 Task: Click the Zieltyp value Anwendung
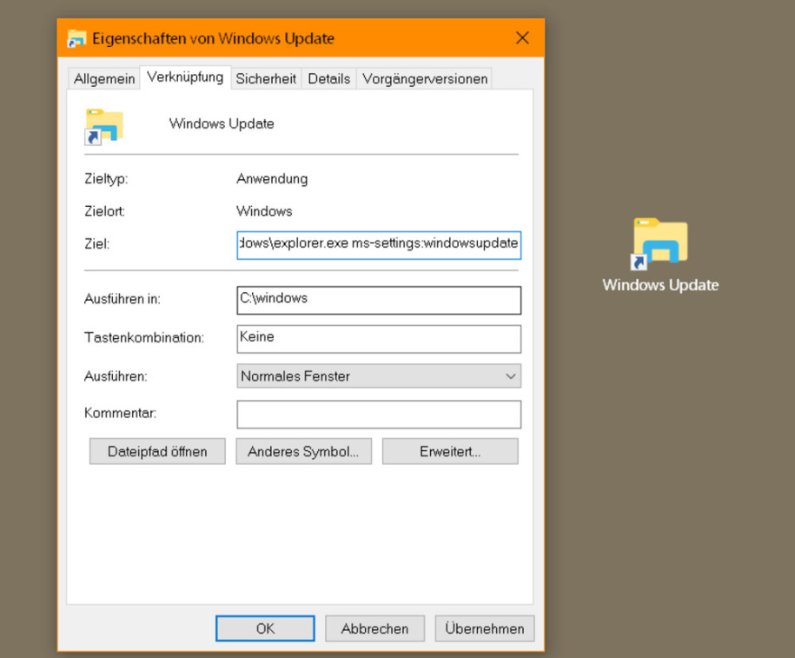click(272, 178)
